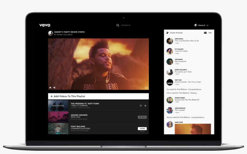Click Add Videos To This Playlist
The width and height of the screenshot is (247, 154).
point(98,96)
